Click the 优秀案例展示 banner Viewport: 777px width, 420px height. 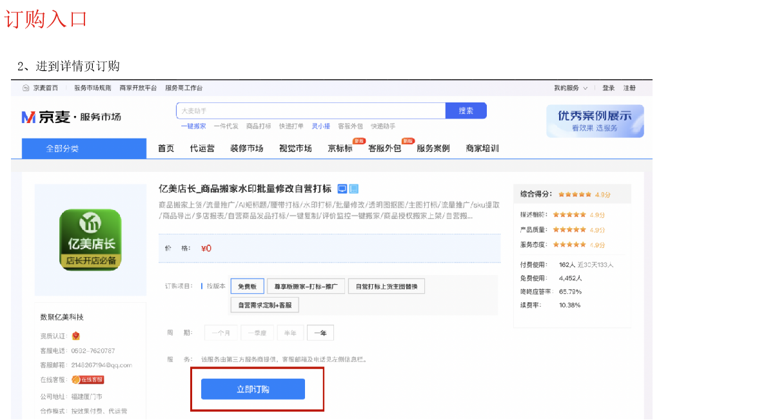click(x=595, y=120)
